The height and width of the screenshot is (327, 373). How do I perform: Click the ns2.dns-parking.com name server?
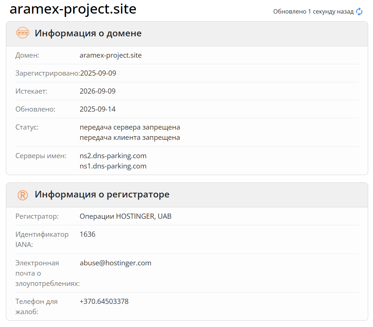pyautogui.click(x=113, y=156)
